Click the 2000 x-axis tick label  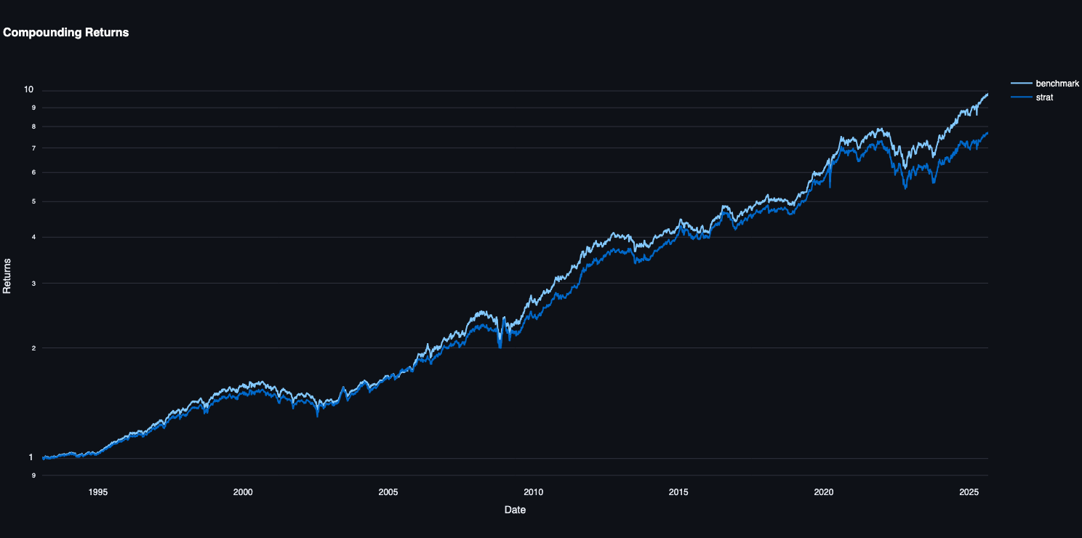[243, 492]
